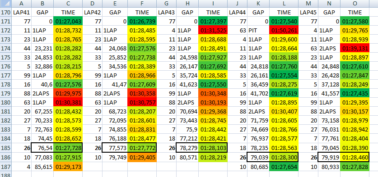The image size is (378, 177).
Task: Select the outlined cell 79,919
Action: point(329,157)
